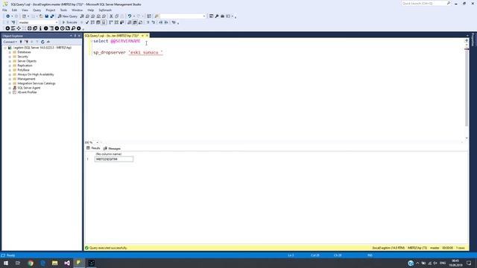Screen dimensions: 477x268
Task: Click the query editor vertical scrollbar
Action: 467,88
